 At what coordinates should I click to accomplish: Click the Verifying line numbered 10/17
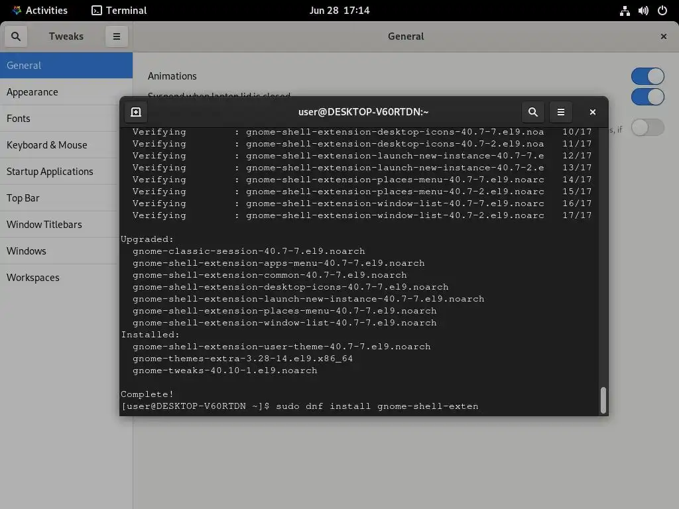[362, 132]
